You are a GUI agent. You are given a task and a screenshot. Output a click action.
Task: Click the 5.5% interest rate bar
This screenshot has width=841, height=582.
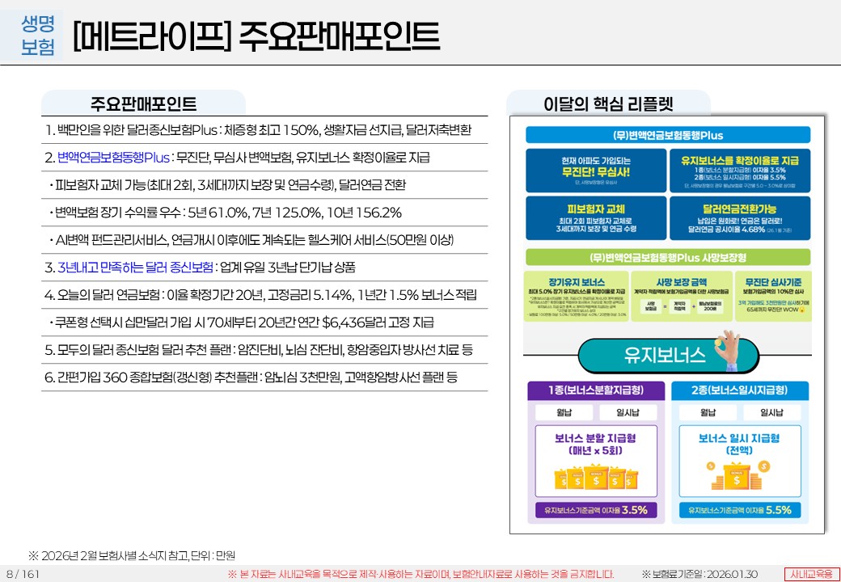739,510
